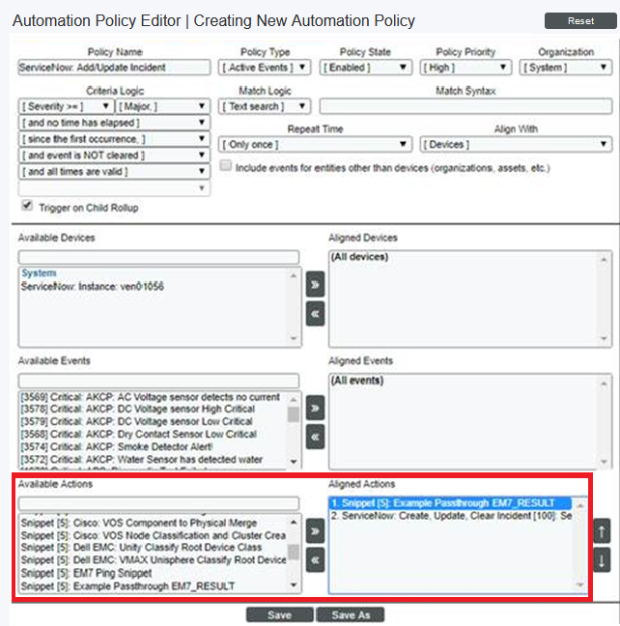Open the Policy Priority dropdown
Screen dimensions: 620x626
(x=465, y=68)
